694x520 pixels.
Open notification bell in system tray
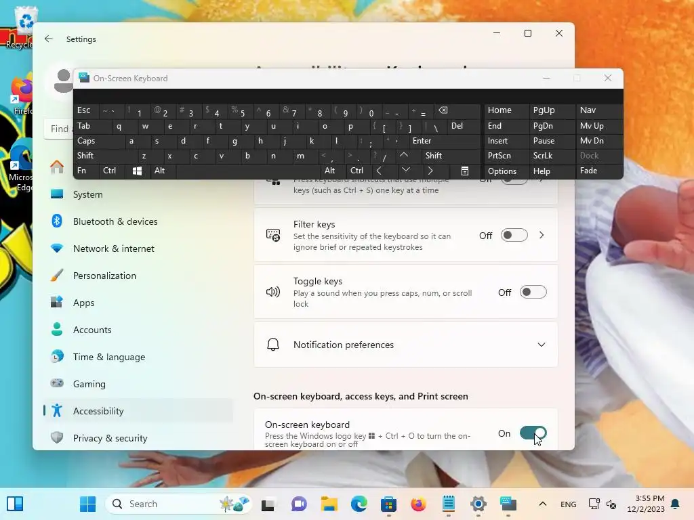(x=676, y=504)
